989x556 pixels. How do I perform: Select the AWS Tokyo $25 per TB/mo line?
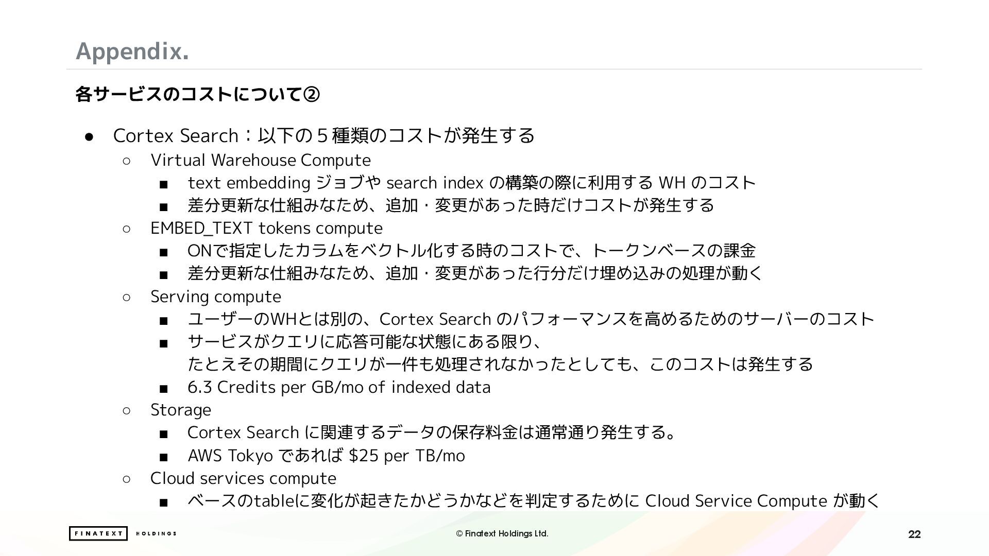[326, 456]
